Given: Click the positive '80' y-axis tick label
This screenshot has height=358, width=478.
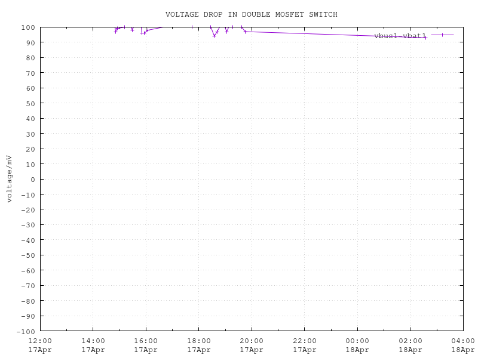Looking at the screenshot, I should click(x=30, y=58).
